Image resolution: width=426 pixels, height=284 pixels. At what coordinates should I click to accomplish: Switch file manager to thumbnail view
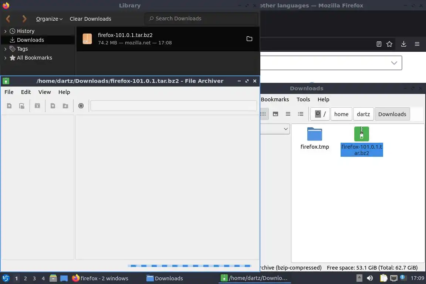(x=275, y=114)
